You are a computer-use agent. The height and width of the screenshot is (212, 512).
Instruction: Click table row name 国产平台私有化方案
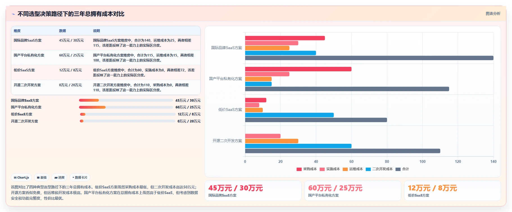29,55
